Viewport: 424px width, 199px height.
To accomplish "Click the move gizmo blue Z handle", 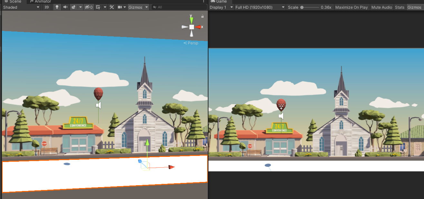I will tap(140, 161).
